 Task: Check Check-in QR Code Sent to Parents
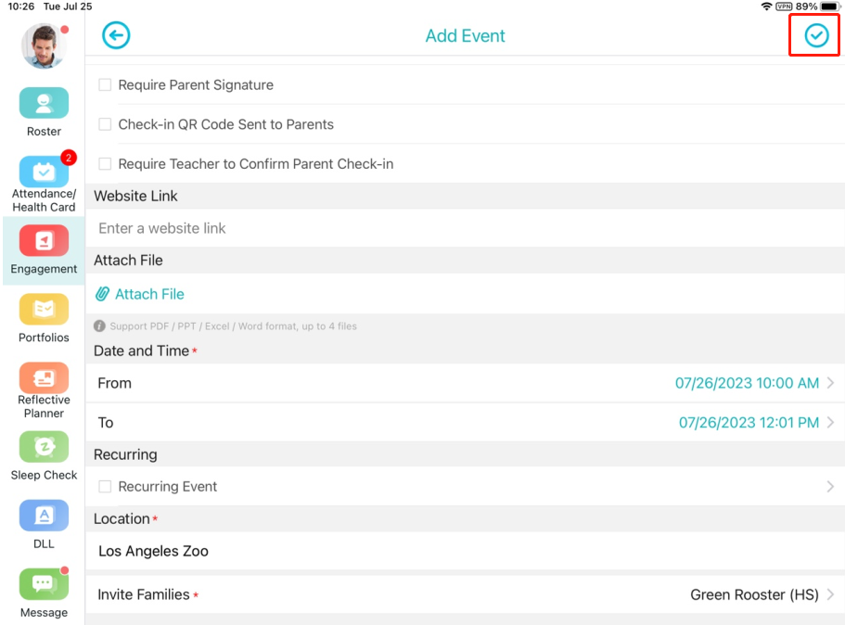coord(105,124)
